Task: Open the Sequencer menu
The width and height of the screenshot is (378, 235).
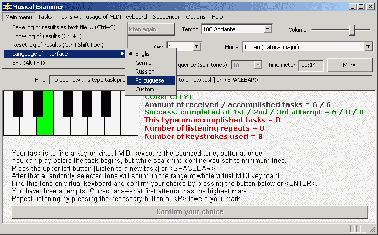Action: [166, 17]
